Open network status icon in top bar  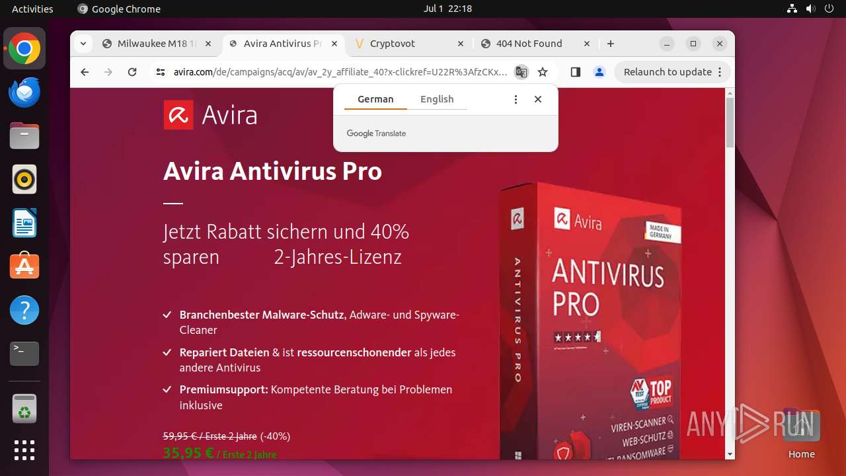tap(792, 9)
